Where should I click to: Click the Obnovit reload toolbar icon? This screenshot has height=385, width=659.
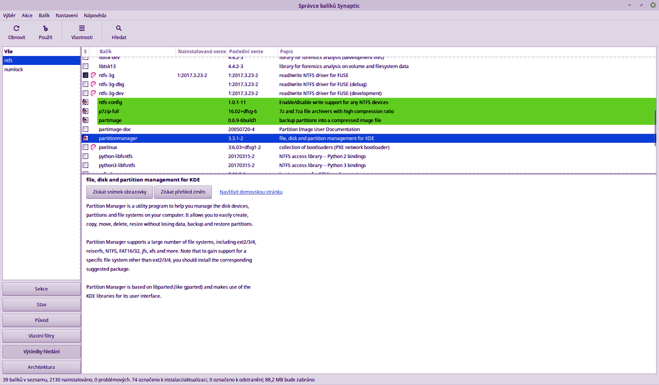coord(16,28)
